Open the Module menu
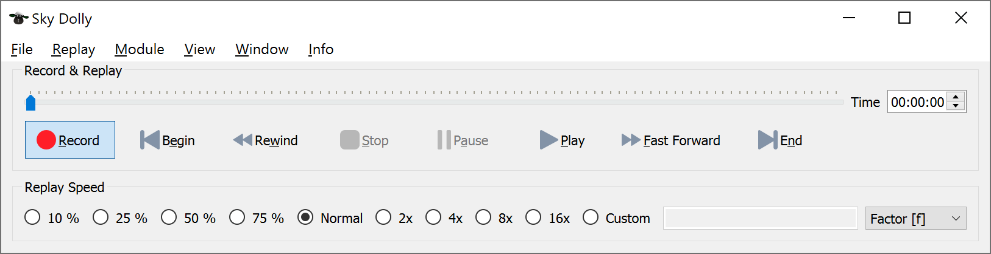Viewport: 991px width, 254px height. tap(140, 49)
